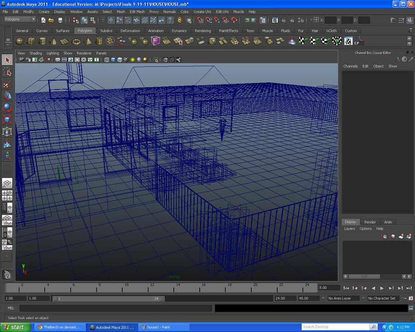The image size is (415, 332).
Task: Toggle smooth shade all in viewport
Action: point(113,60)
